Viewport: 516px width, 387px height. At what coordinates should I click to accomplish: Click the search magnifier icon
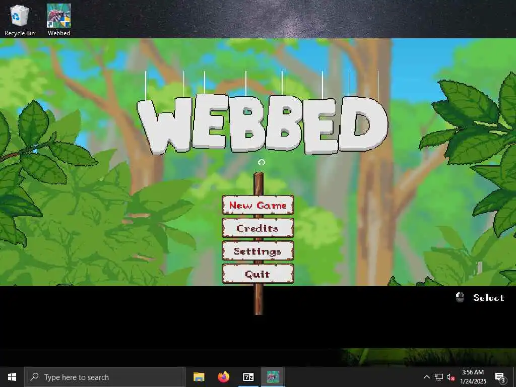[x=34, y=377]
